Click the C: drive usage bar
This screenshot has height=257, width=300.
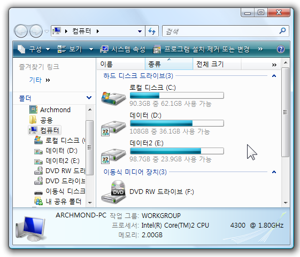pos(177,96)
